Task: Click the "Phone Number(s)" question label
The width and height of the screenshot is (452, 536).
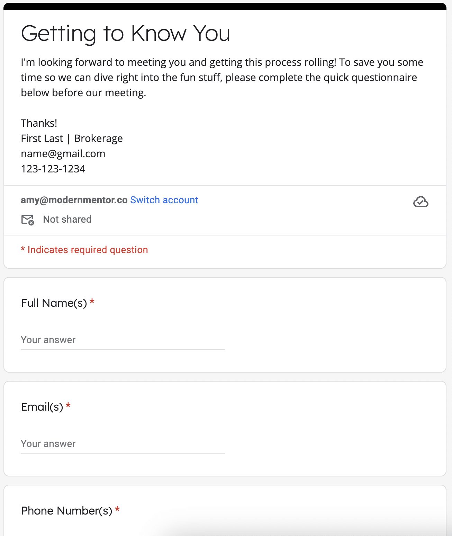Action: (66, 511)
